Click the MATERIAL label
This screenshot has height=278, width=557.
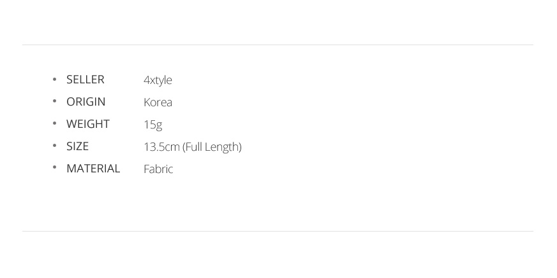[93, 169]
